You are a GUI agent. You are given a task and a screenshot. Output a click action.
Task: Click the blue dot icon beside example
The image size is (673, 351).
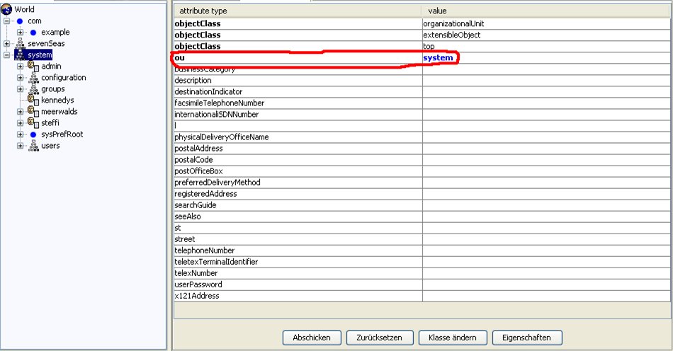33,33
